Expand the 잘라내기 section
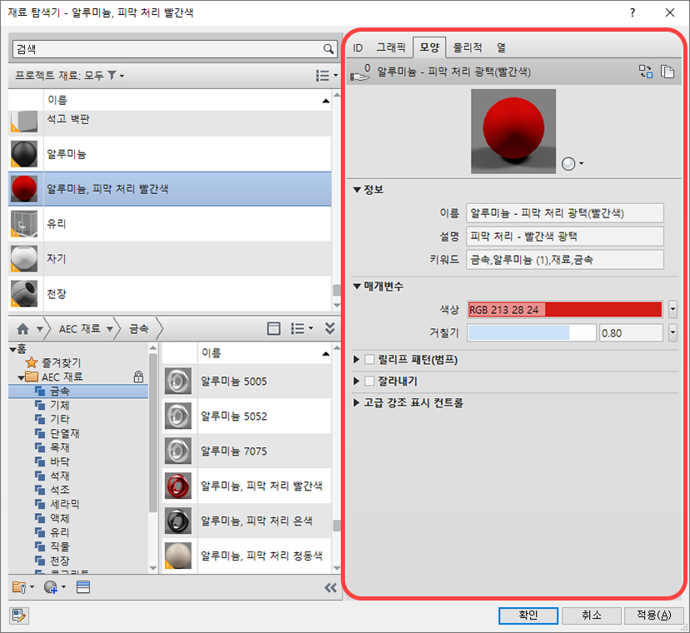This screenshot has width=690, height=633. [357, 381]
